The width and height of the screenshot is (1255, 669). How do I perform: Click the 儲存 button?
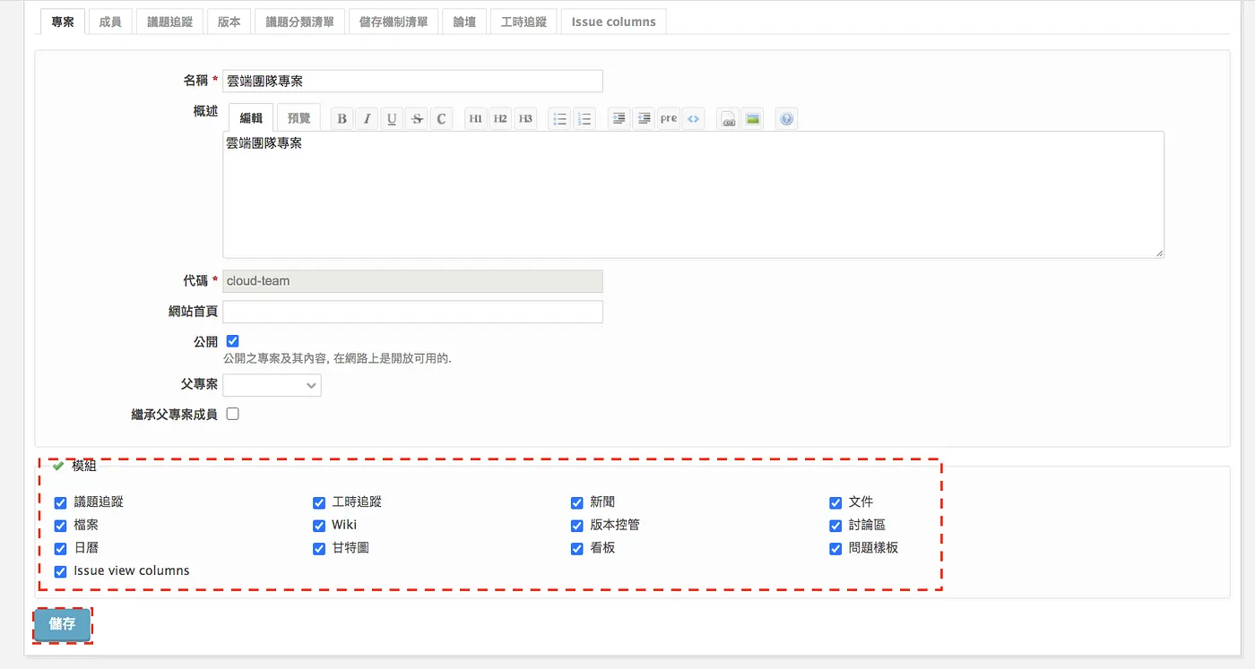63,624
